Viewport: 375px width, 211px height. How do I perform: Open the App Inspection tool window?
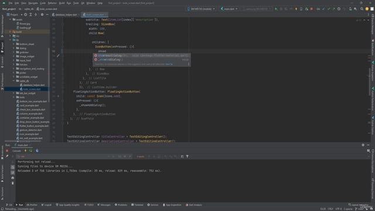172,205
